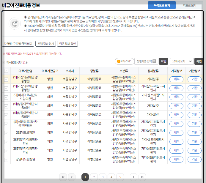Click 선택 결과 담기 button
This screenshot has height=183, width=206.
coord(46,44)
